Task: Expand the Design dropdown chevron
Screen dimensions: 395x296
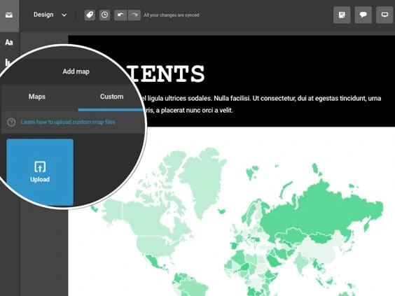Action: [x=64, y=15]
